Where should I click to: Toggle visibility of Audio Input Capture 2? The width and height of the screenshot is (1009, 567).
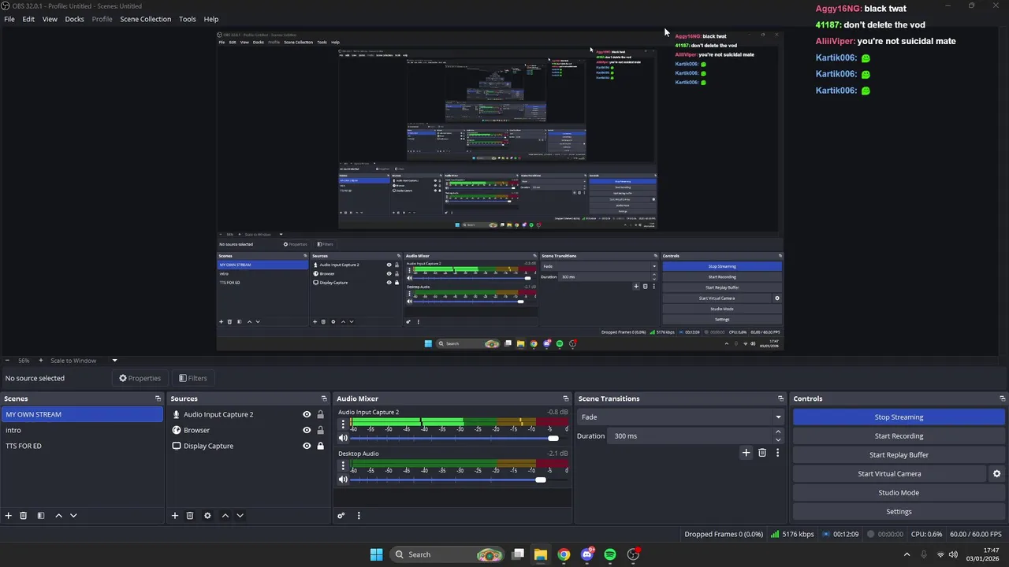click(x=307, y=414)
